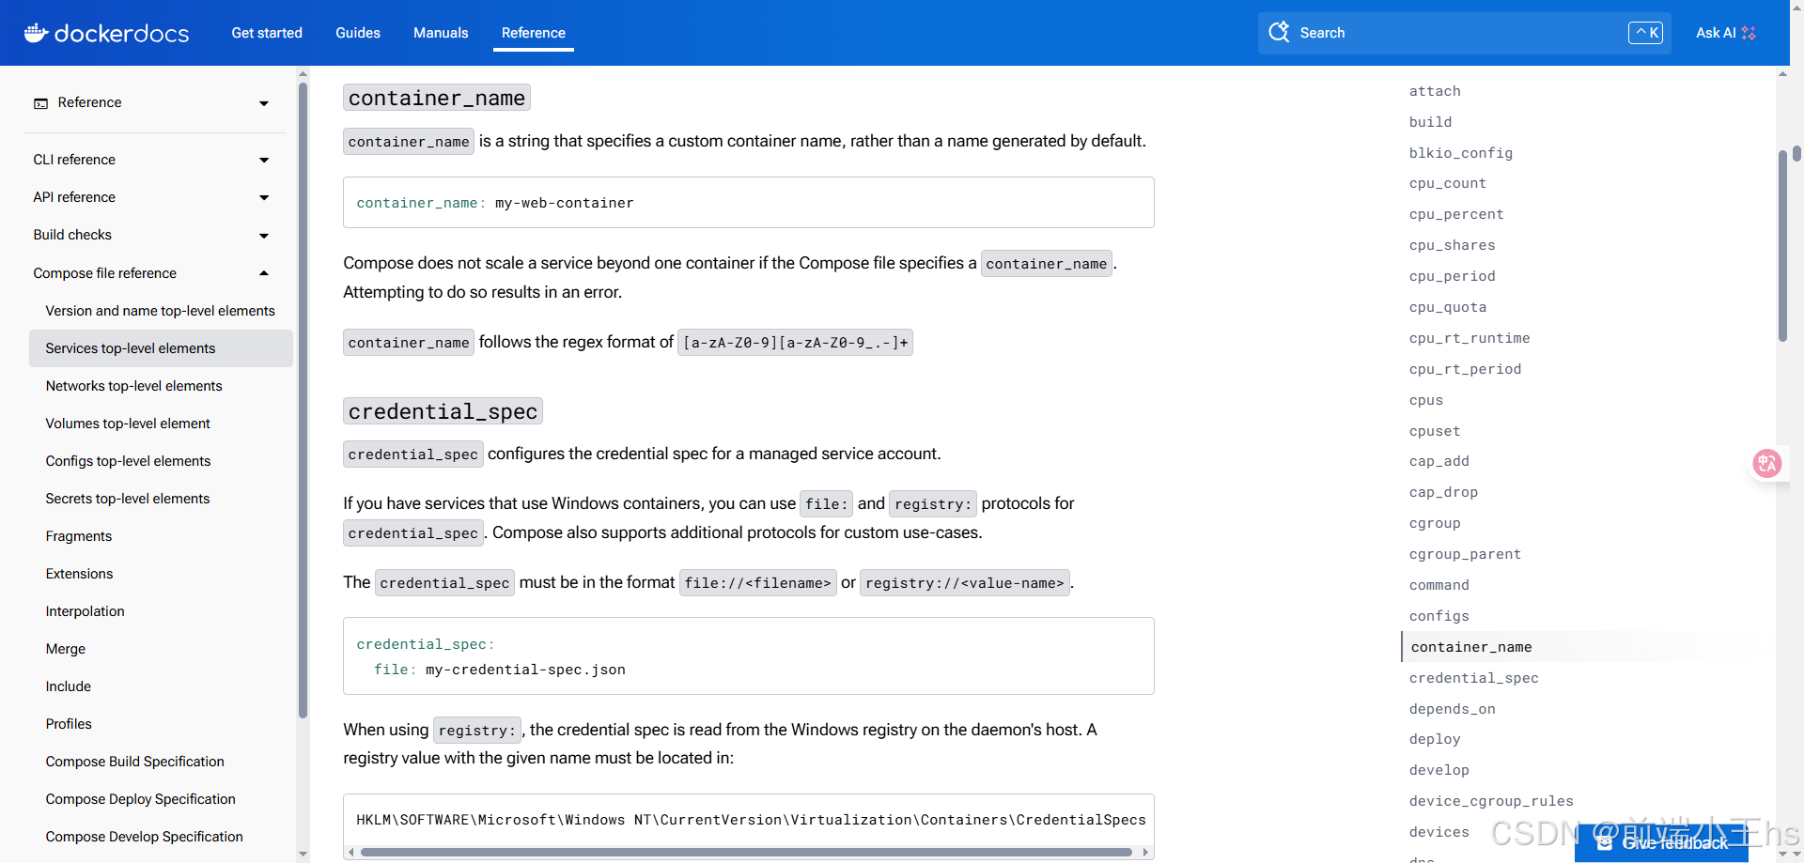Expand the Build checks section
Viewport: 1804px width, 863px height.
coord(264,235)
